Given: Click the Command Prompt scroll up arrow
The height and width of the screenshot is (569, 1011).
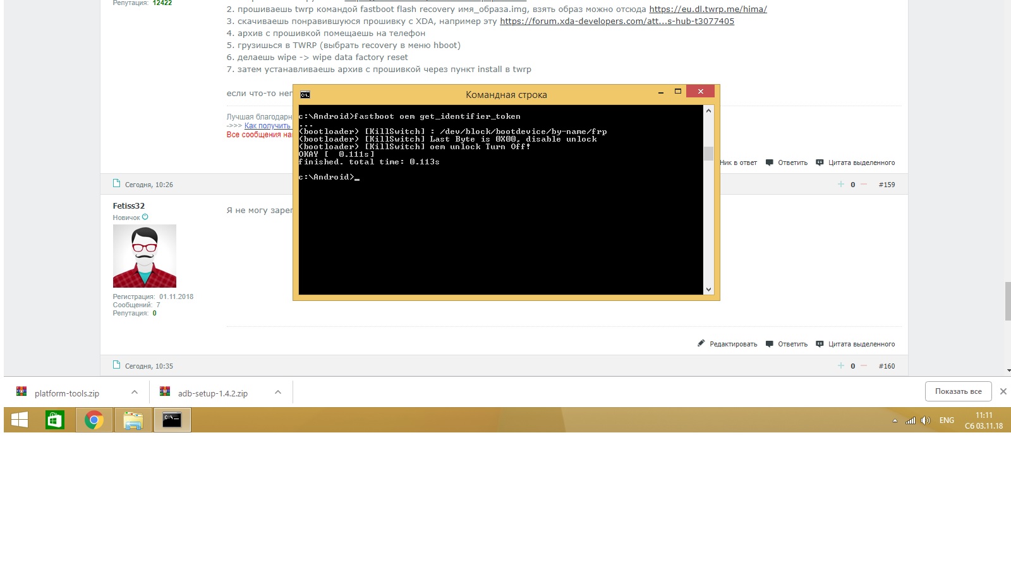Looking at the screenshot, I should [x=708, y=111].
